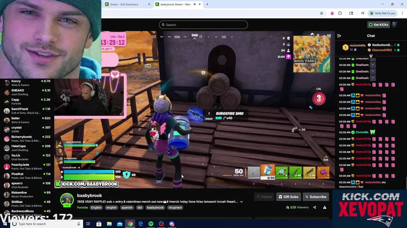Close the baabybrook Stream tab
This screenshot has height=228, width=407.
tap(200, 4)
